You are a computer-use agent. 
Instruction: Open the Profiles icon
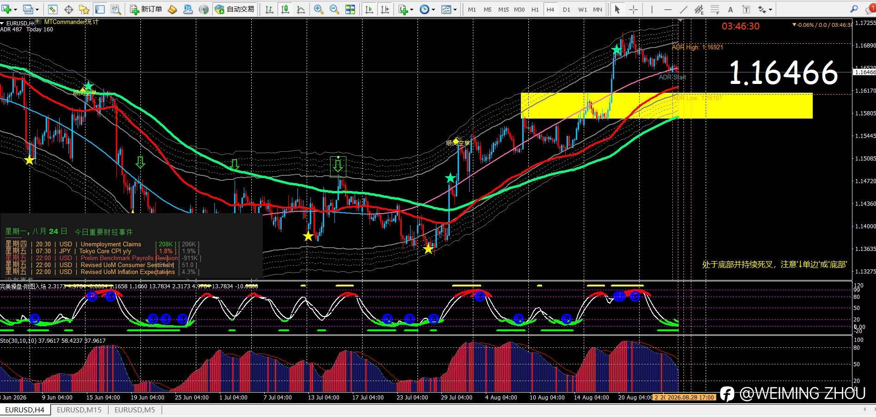(x=29, y=9)
